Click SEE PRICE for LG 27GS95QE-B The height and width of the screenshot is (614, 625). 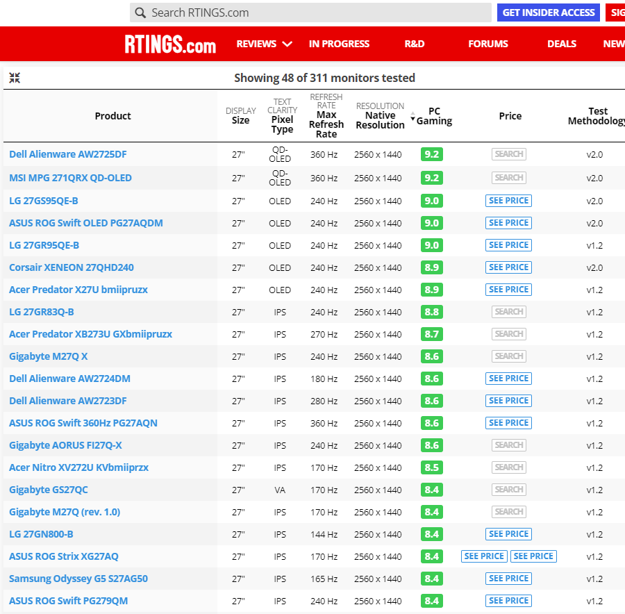click(508, 201)
